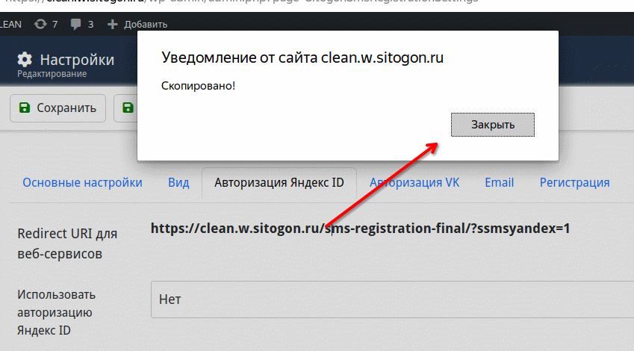The height and width of the screenshot is (351, 634).
Task: Click the Сохранить button
Action: pyautogui.click(x=58, y=108)
